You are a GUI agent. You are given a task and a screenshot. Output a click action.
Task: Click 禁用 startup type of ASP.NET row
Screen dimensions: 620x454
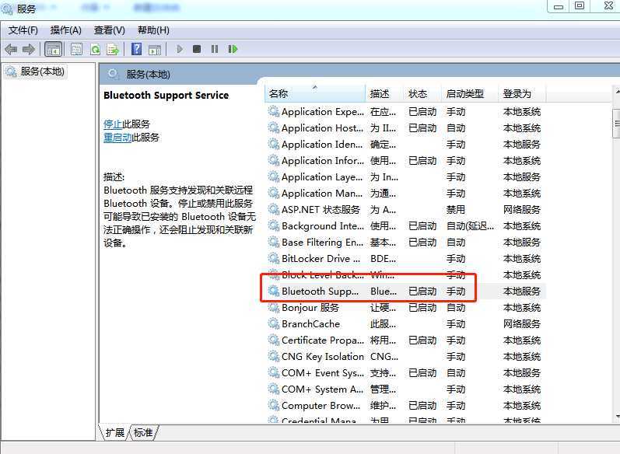pyautogui.click(x=456, y=210)
